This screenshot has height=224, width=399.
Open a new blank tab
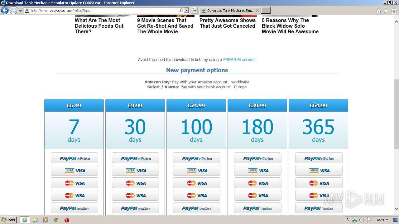pyautogui.click(x=266, y=11)
